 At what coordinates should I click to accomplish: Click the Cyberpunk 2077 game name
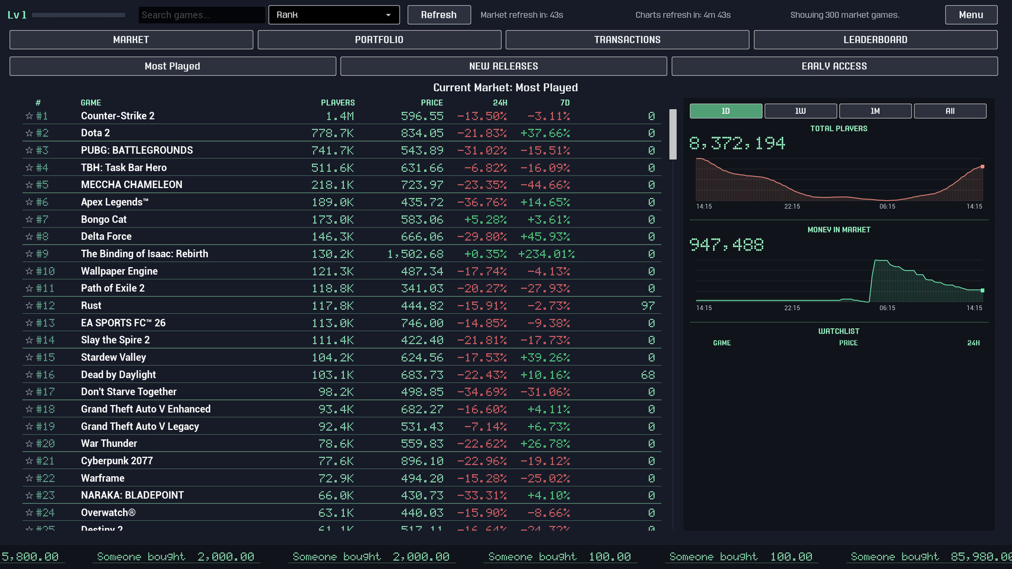[117, 461]
